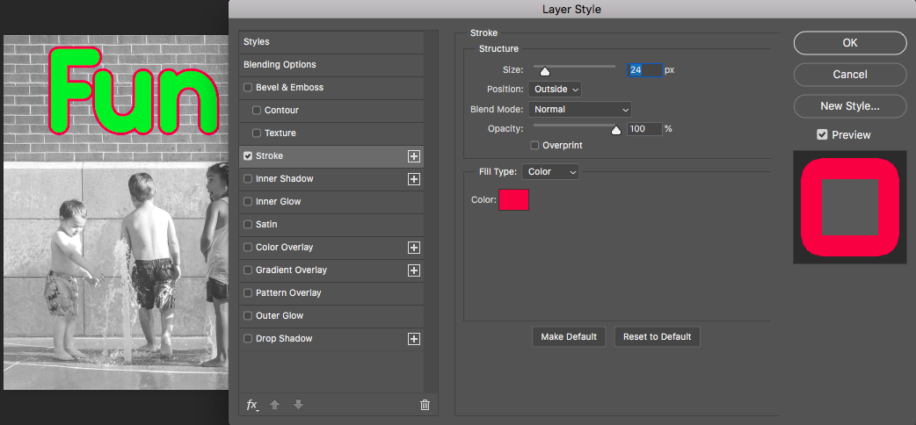Image resolution: width=916 pixels, height=425 pixels.
Task: Add another Stroke effect with plus icon
Action: pos(413,156)
